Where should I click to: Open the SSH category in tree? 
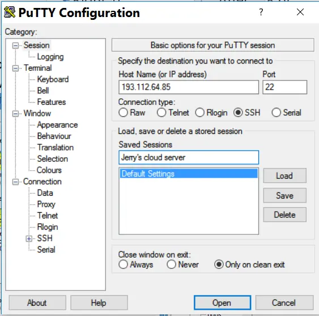click(45, 238)
